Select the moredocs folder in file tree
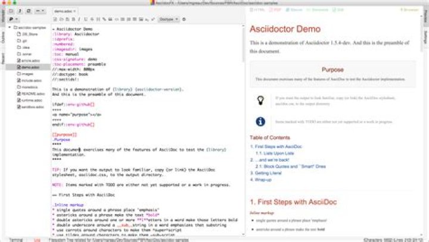The image size is (429, 242). (27, 87)
